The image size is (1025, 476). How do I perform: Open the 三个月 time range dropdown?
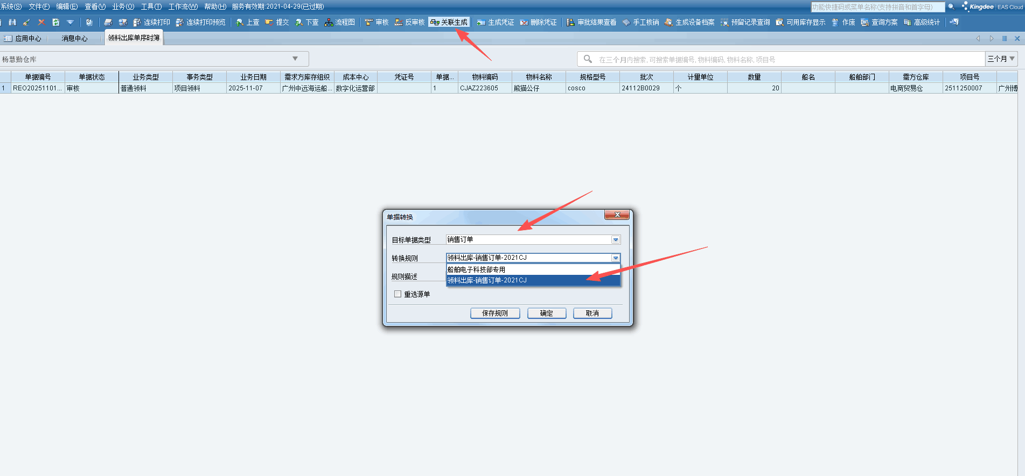[1001, 59]
